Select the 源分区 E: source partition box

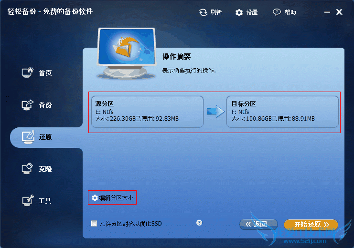click(x=147, y=112)
